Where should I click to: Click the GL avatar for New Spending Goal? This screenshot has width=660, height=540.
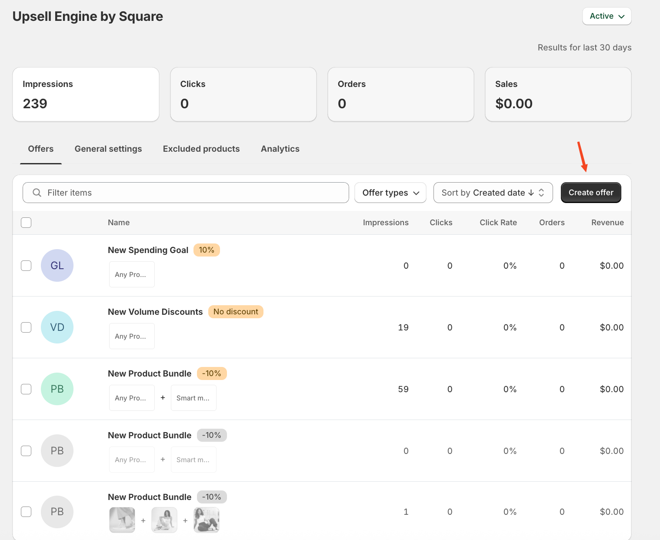(x=57, y=265)
